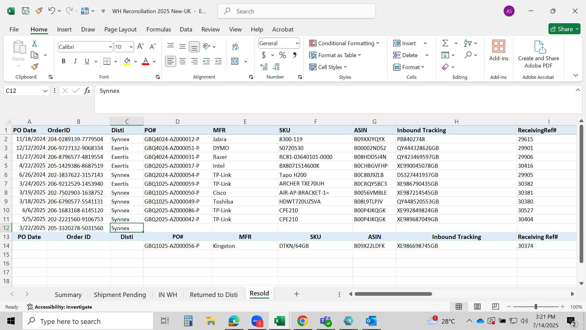Click Increase Decimal icon
Viewport: 586px width, 330px height.
pyautogui.click(x=264, y=67)
